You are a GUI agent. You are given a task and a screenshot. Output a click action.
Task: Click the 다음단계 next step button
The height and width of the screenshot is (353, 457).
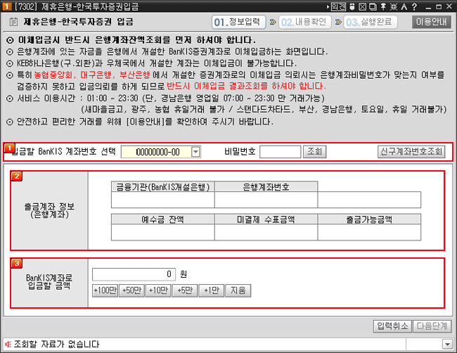coord(432,326)
